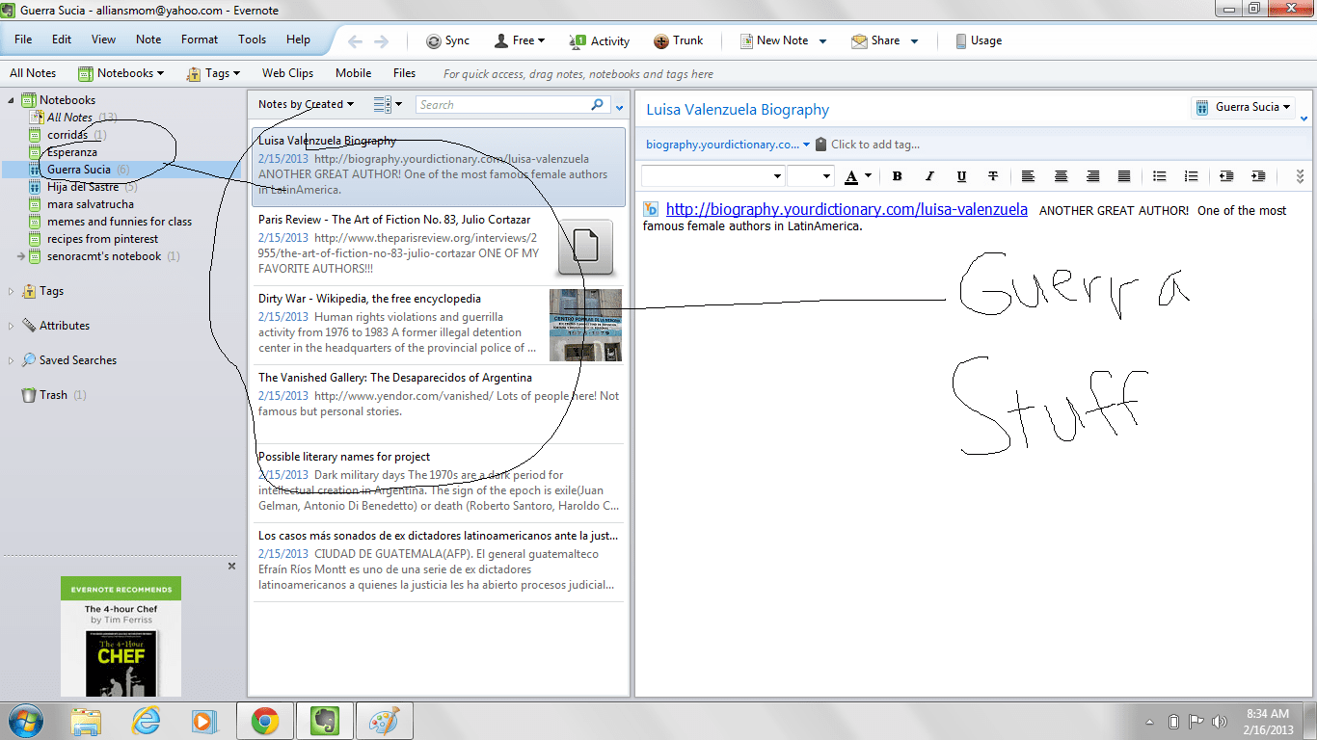Open the font color picker

click(x=858, y=176)
